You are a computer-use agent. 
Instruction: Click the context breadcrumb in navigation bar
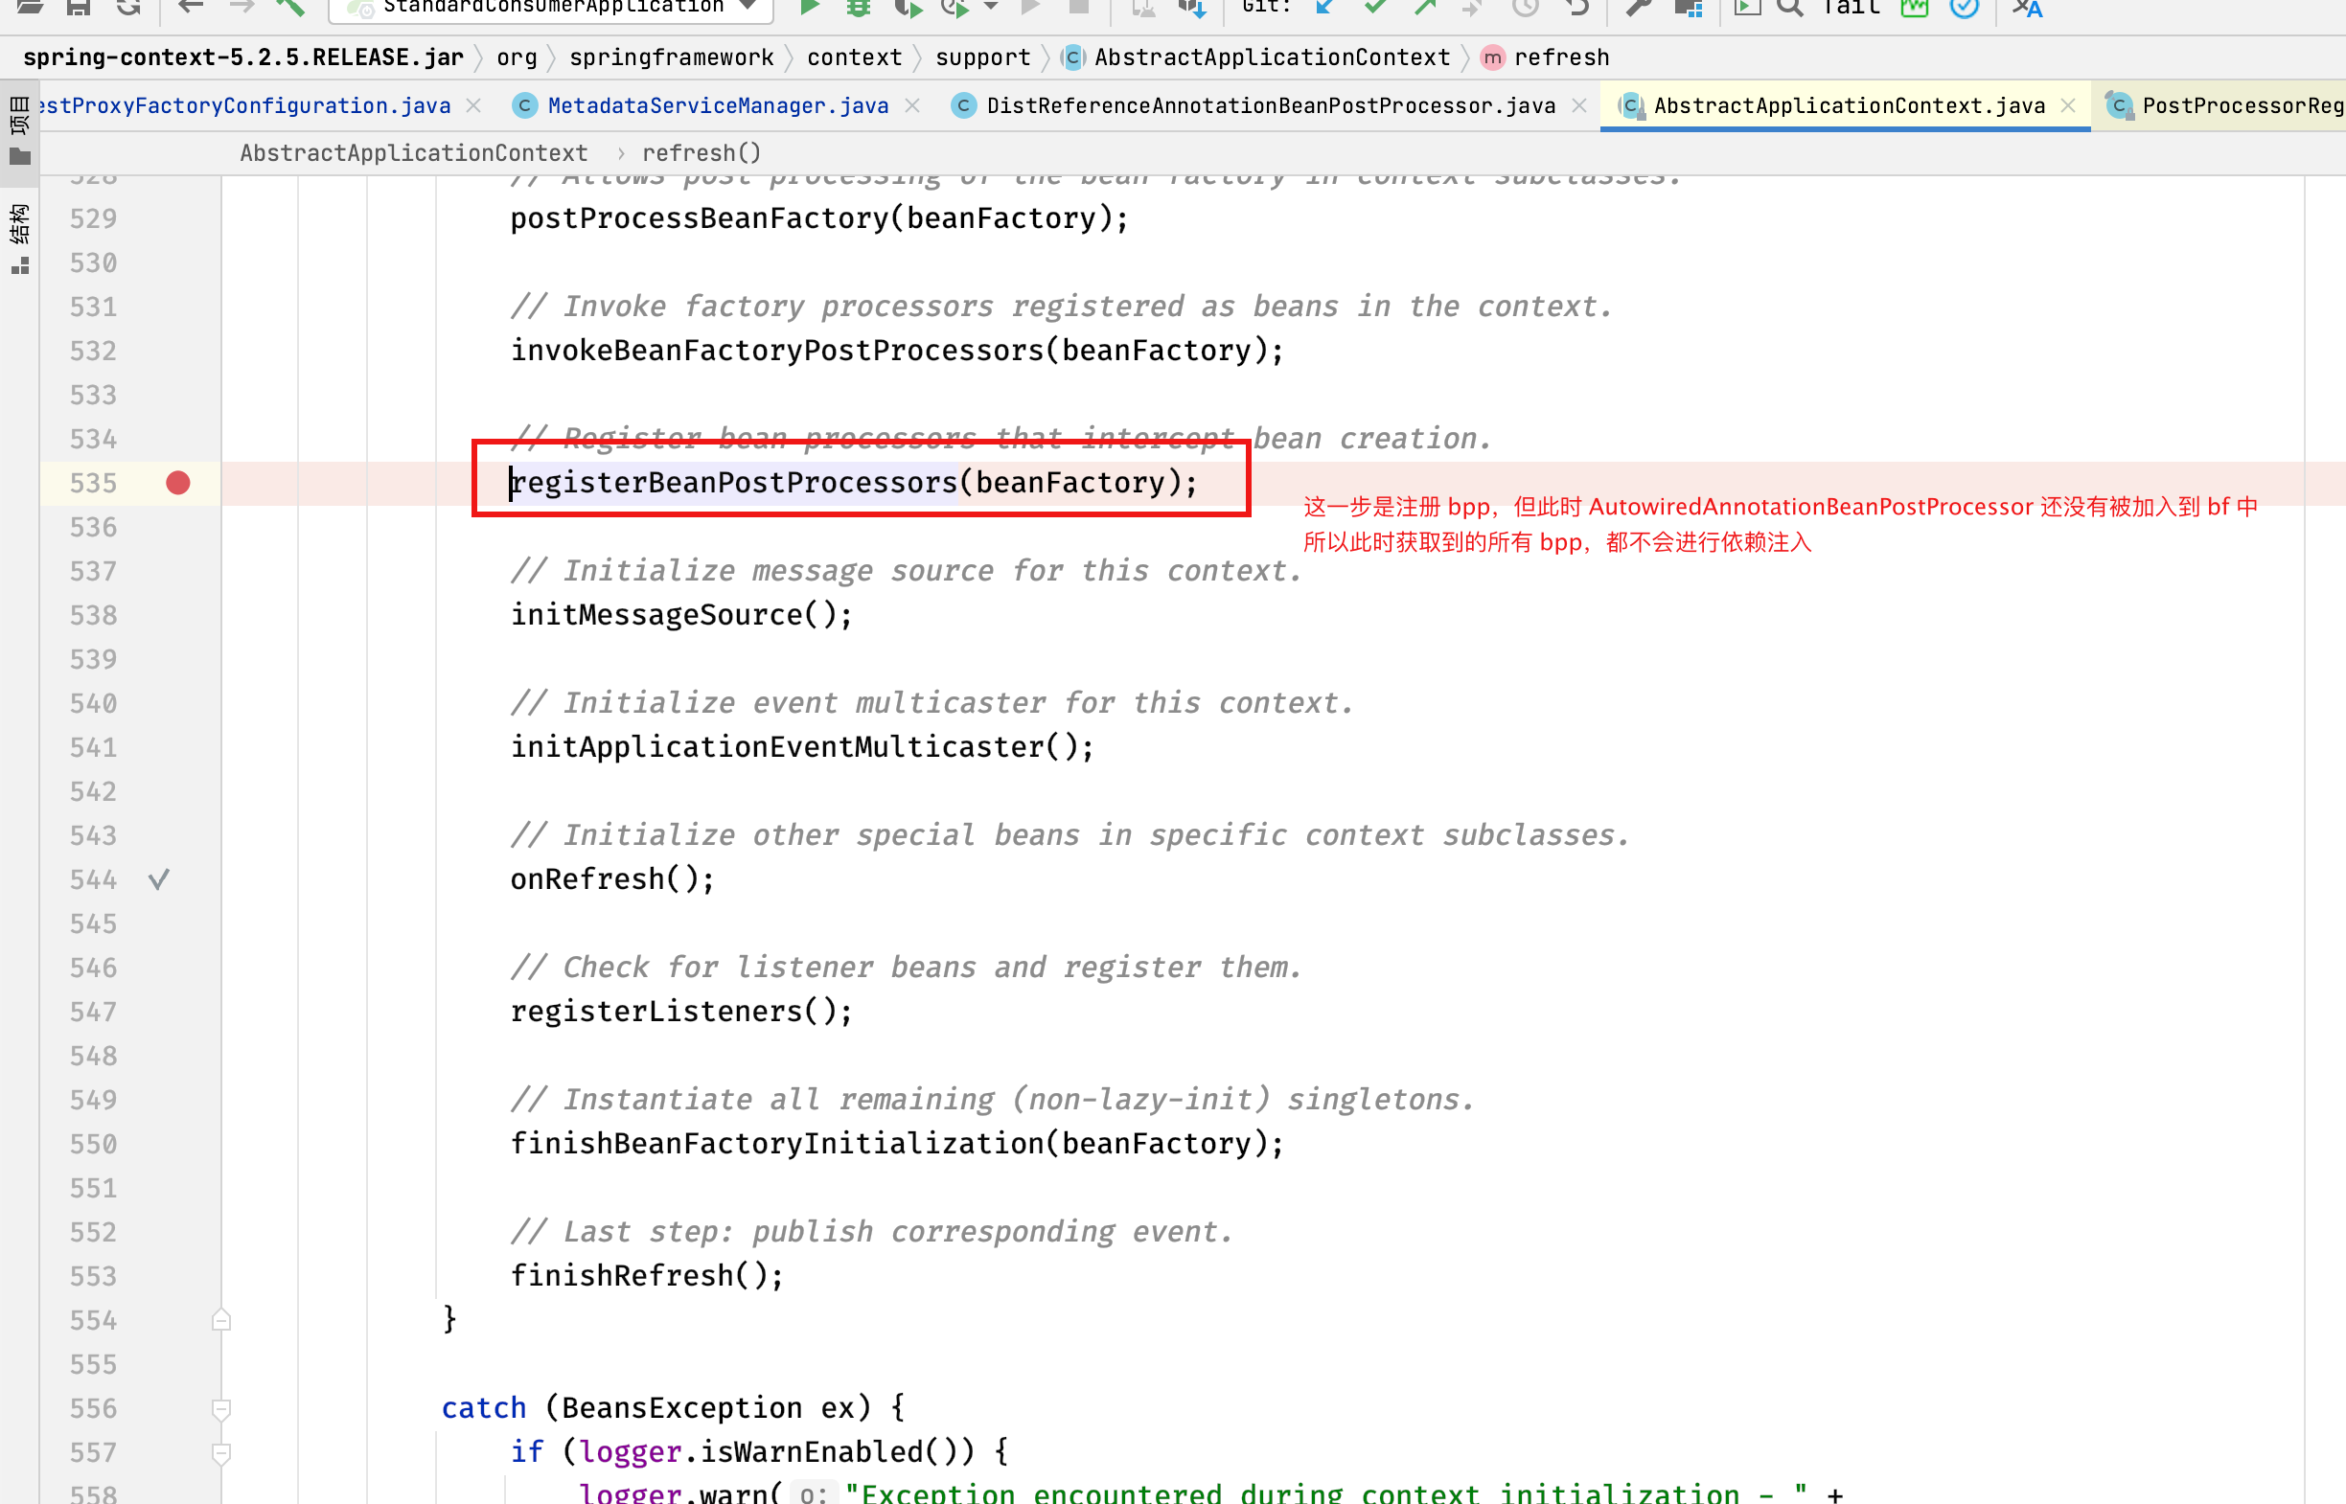point(855,57)
